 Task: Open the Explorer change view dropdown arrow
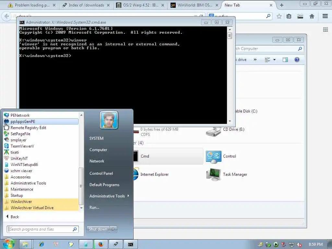click(274, 60)
